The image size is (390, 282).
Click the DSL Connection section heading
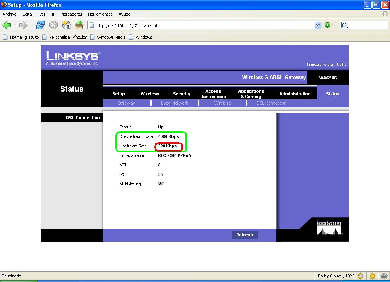pyautogui.click(x=83, y=118)
